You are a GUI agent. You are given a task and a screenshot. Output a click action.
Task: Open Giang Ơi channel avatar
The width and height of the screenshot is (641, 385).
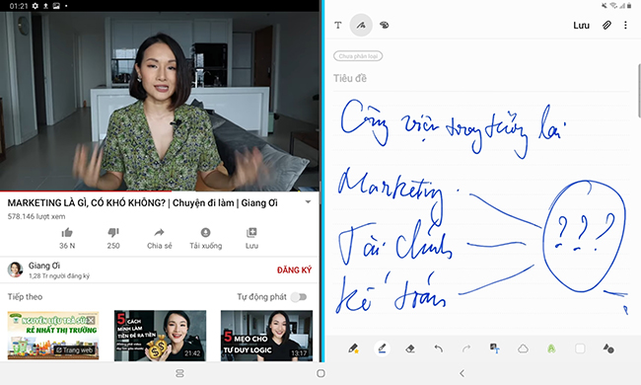coord(15,269)
